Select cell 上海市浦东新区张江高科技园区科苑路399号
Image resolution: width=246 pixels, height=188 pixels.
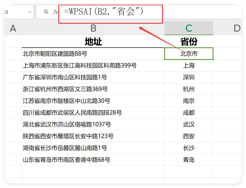(x=93, y=65)
